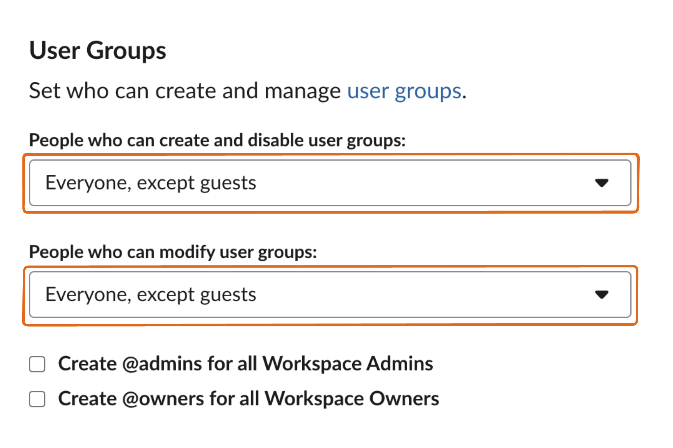Click the '@owners' mention in the checkbox label
Screen dimensions: 673x448
(x=163, y=399)
